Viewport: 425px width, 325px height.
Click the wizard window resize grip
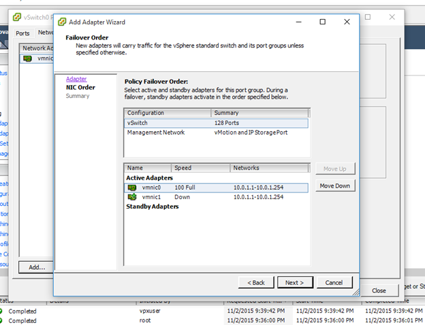click(356, 292)
